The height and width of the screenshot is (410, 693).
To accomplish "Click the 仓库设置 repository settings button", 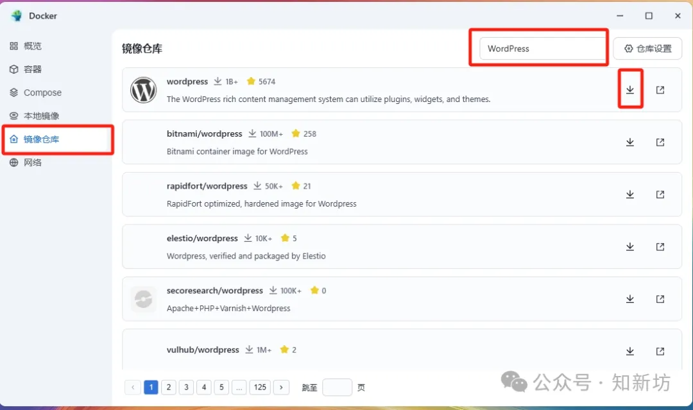I will [x=647, y=49].
